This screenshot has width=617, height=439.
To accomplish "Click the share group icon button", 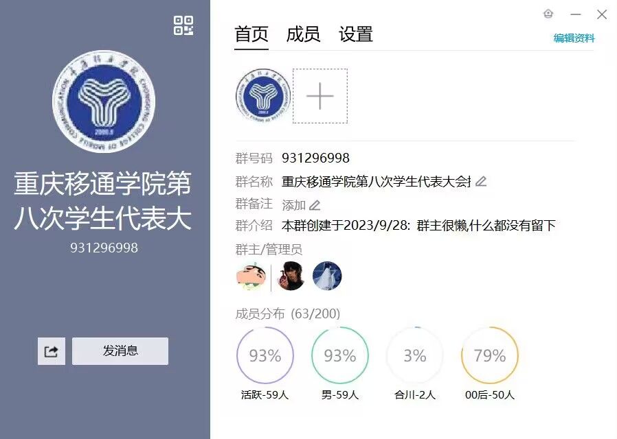I will click(x=52, y=351).
